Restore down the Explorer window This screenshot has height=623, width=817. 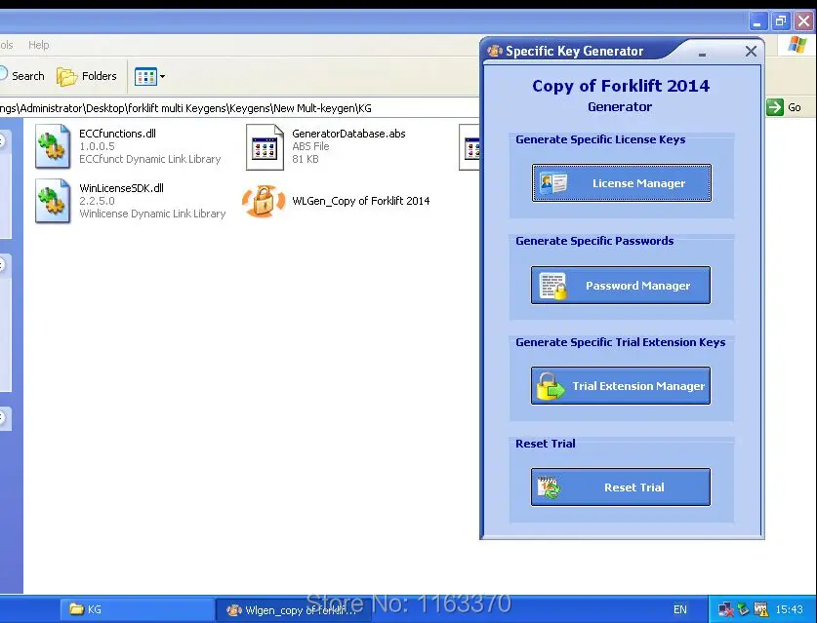(780, 21)
